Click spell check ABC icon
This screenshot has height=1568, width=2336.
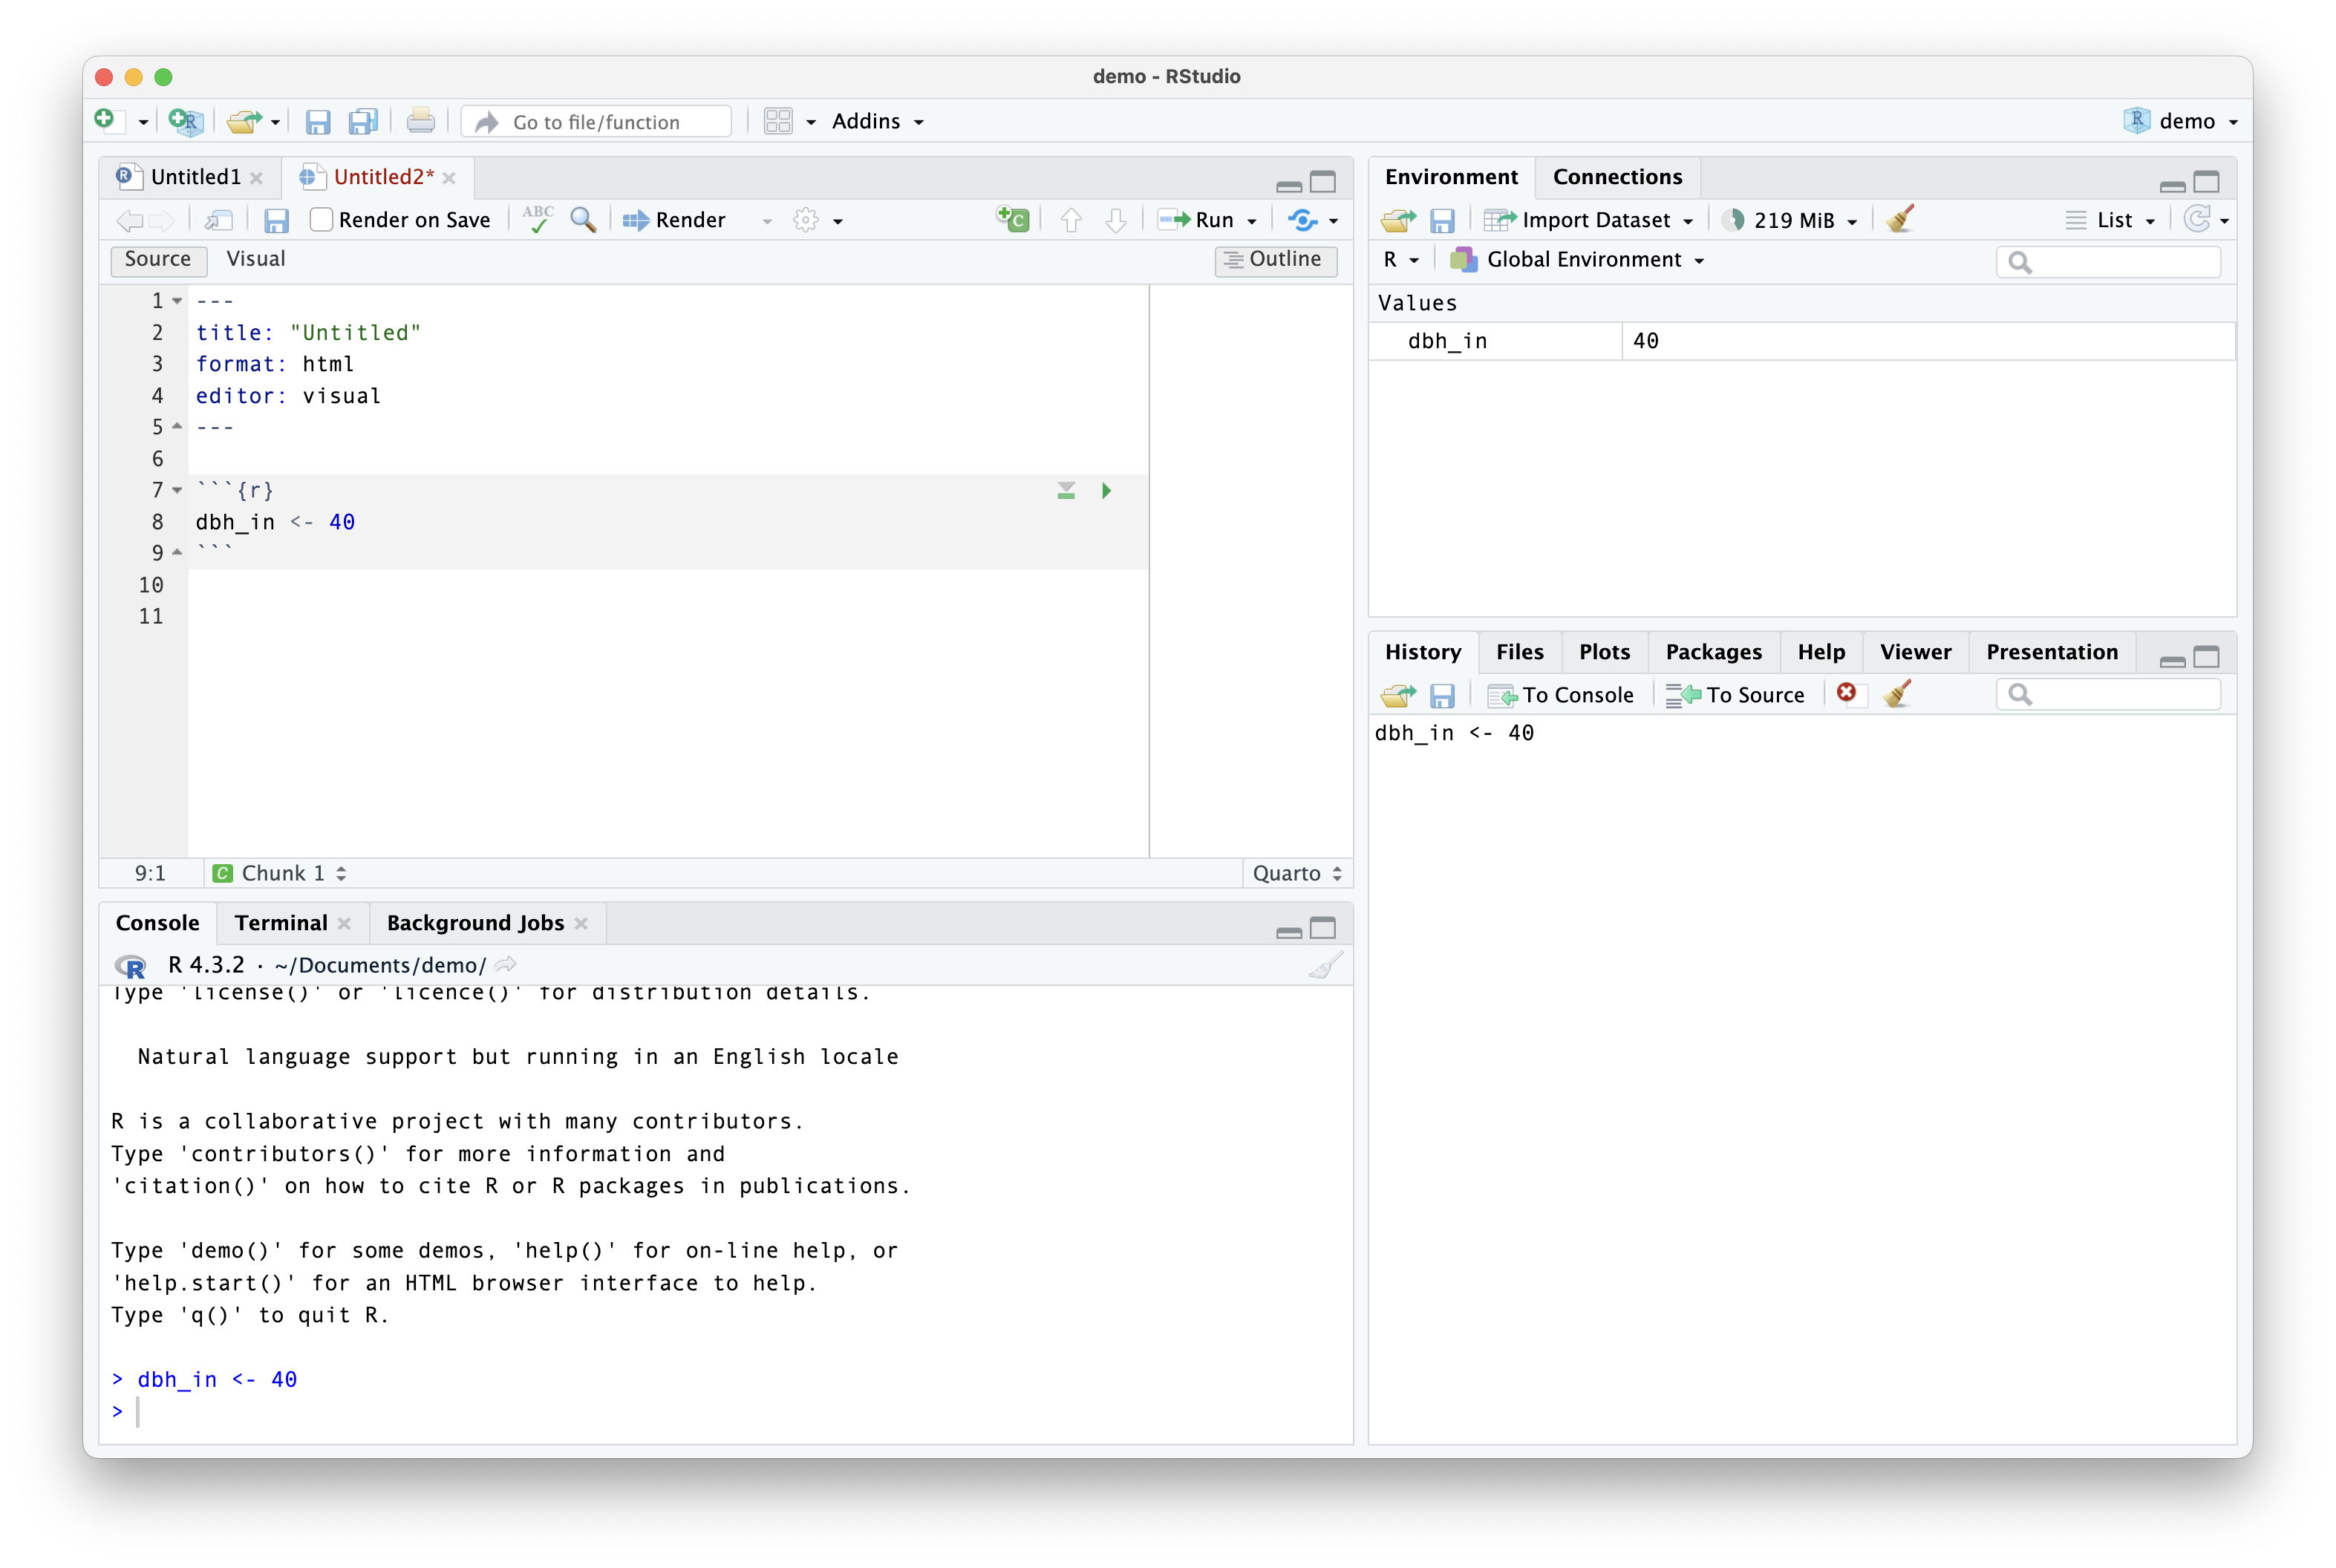click(538, 219)
